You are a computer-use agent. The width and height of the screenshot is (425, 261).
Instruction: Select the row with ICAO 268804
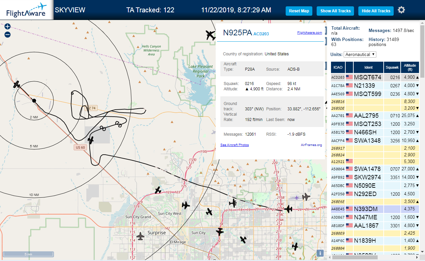pyautogui.click(x=375, y=248)
